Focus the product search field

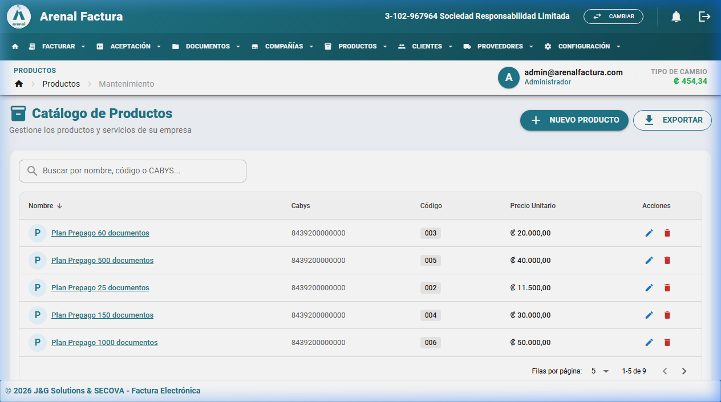point(132,171)
